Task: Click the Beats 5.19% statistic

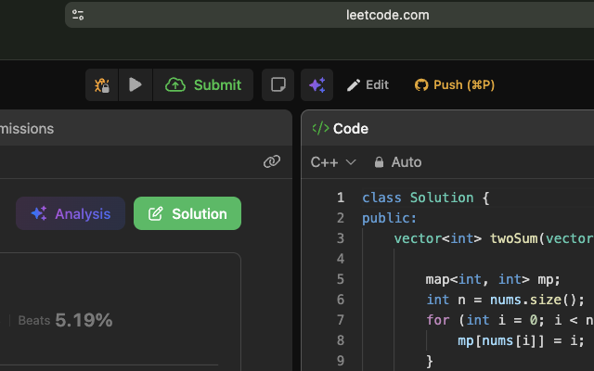Action: coord(66,320)
